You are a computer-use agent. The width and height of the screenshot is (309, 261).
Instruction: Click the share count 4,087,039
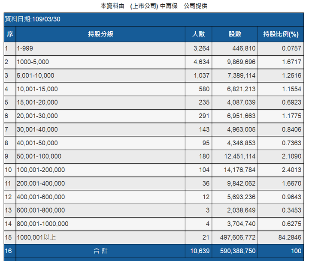click(241, 102)
